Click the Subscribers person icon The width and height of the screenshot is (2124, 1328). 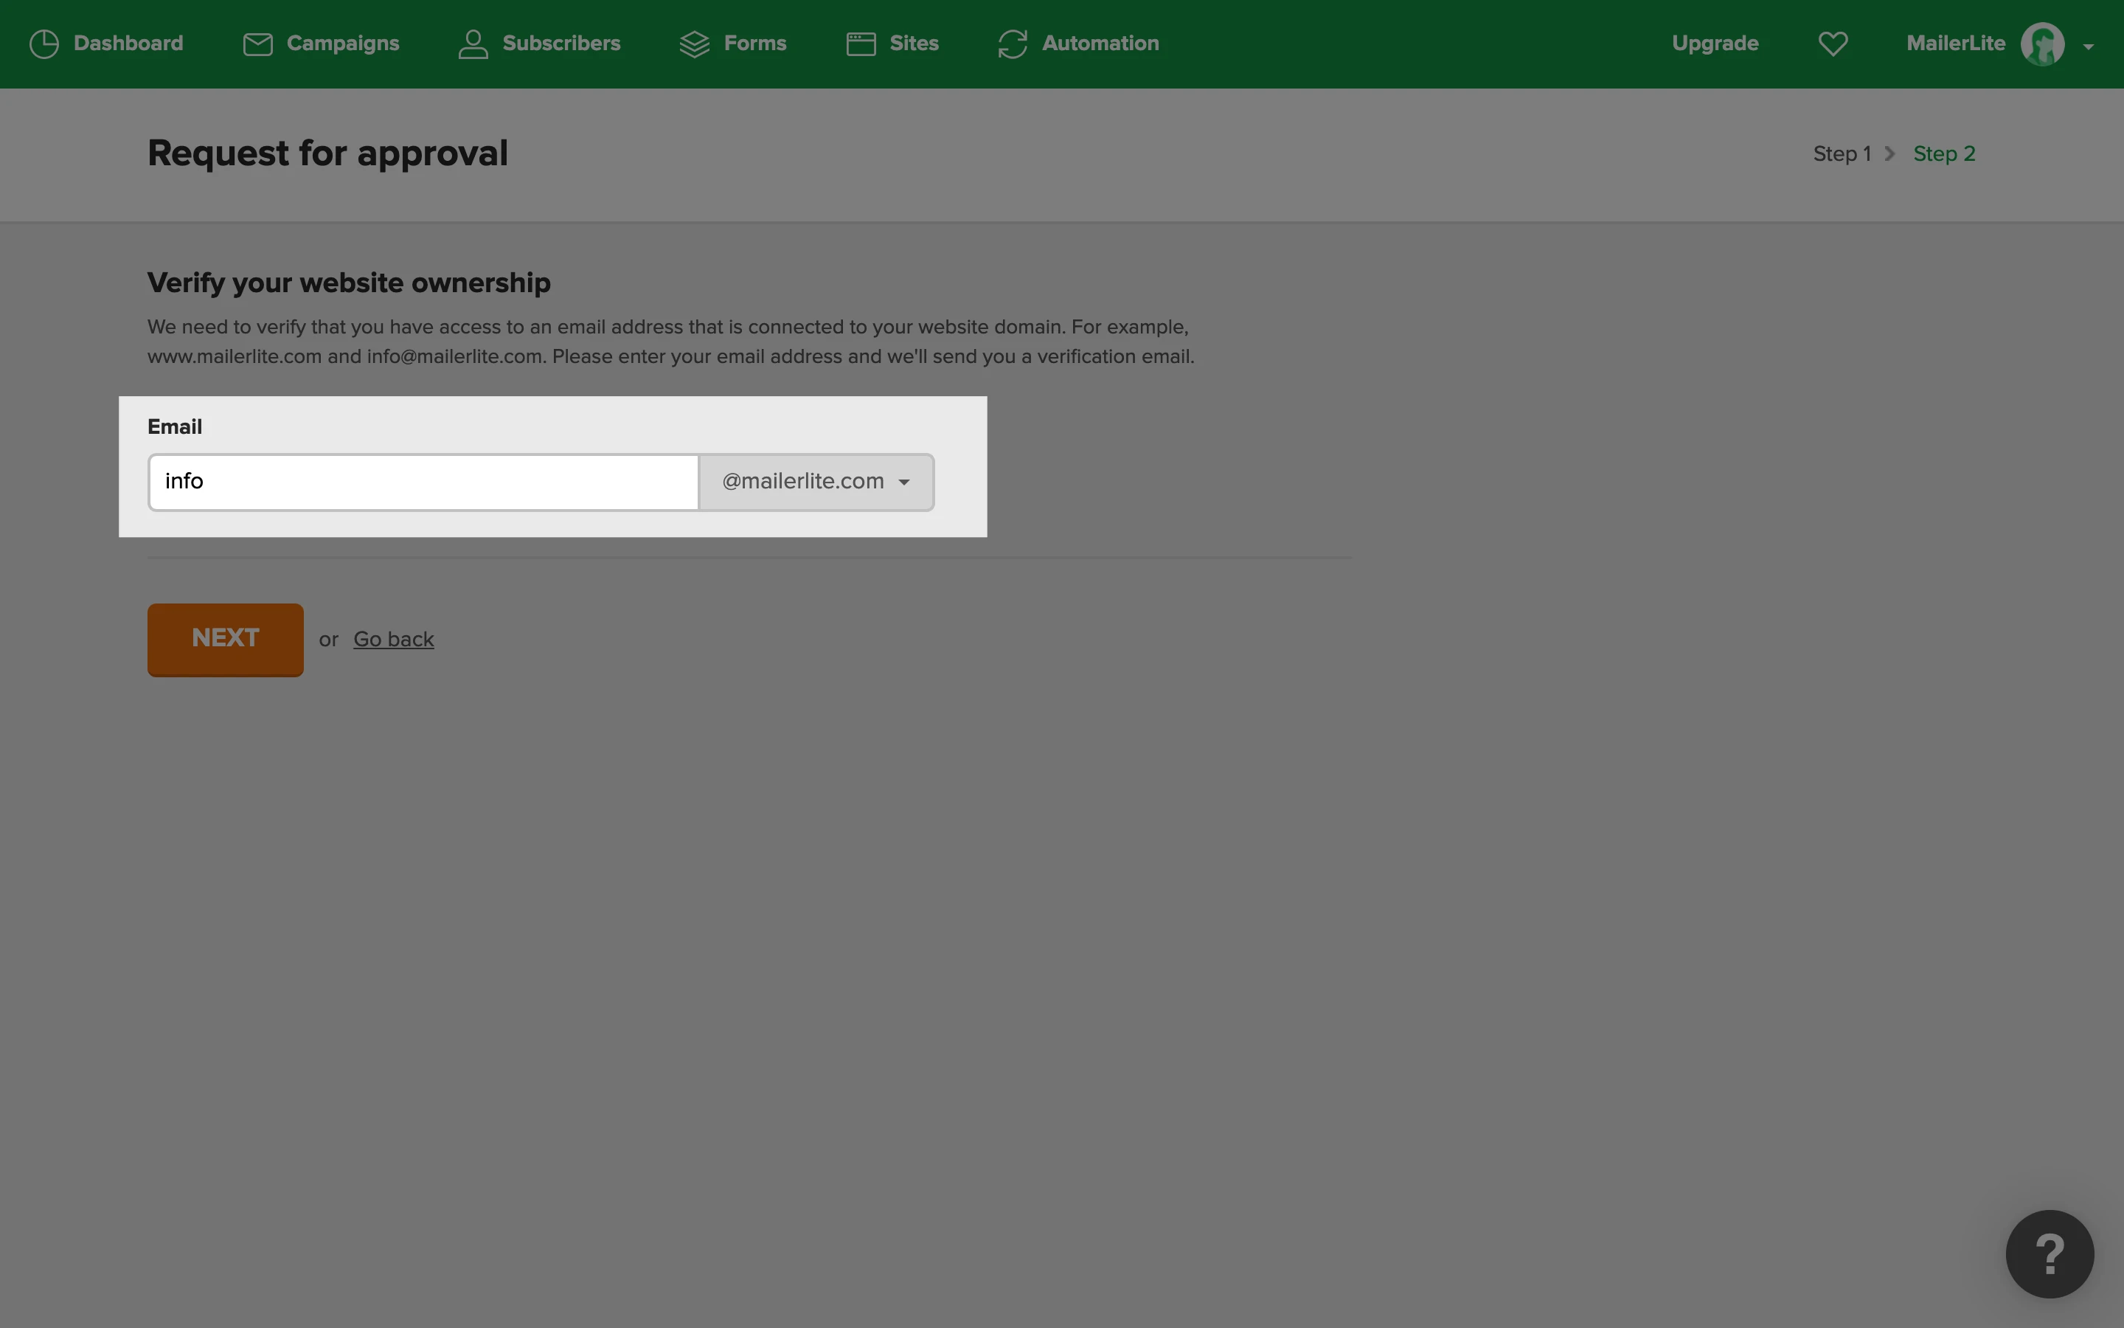[473, 44]
